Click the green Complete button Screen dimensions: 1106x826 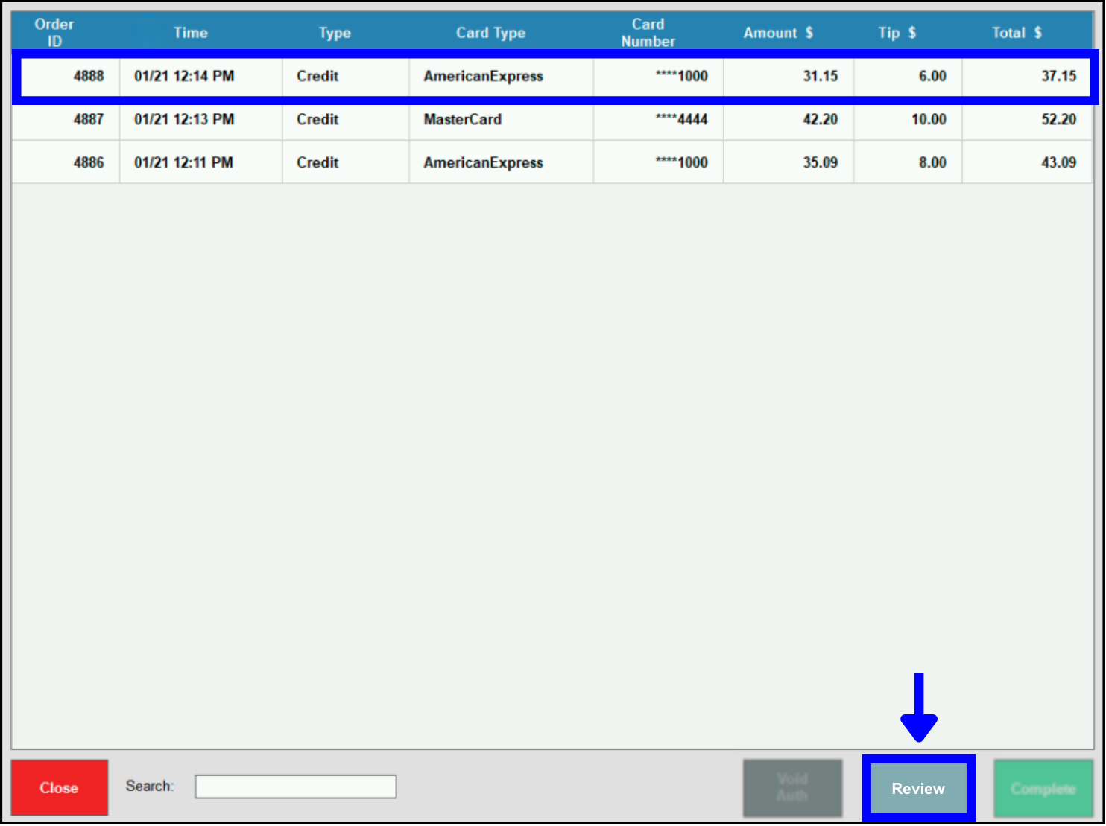(1043, 788)
